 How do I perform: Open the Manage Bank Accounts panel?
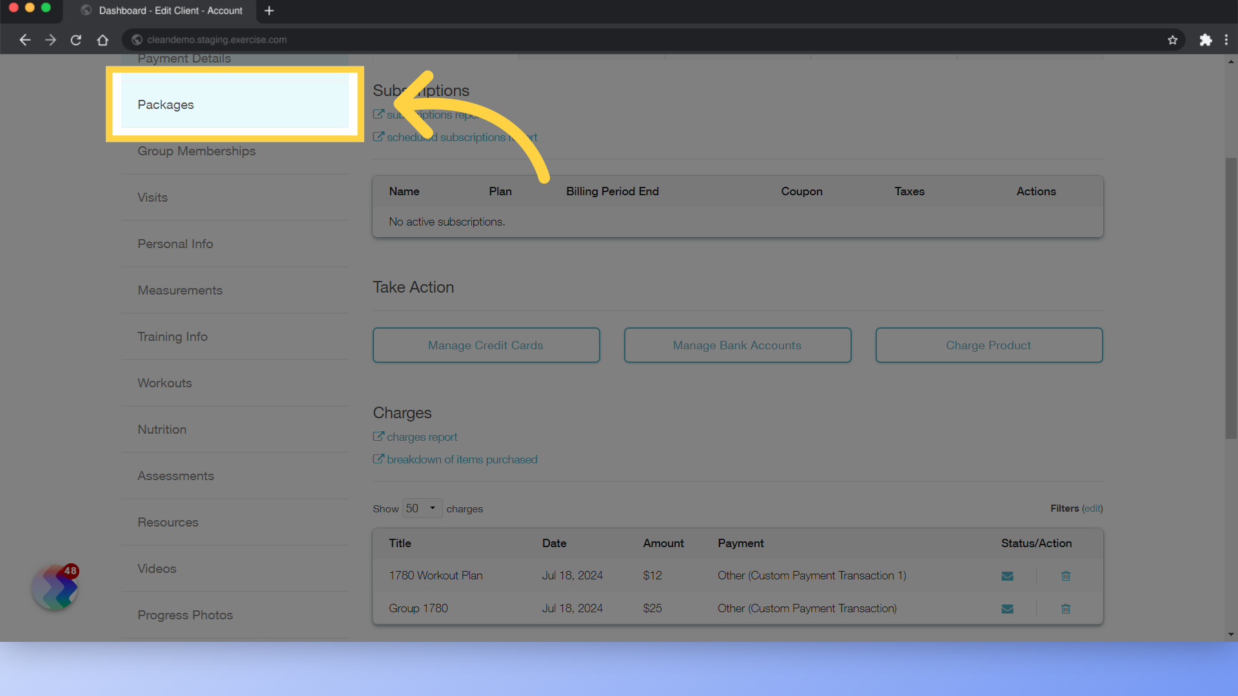tap(737, 345)
